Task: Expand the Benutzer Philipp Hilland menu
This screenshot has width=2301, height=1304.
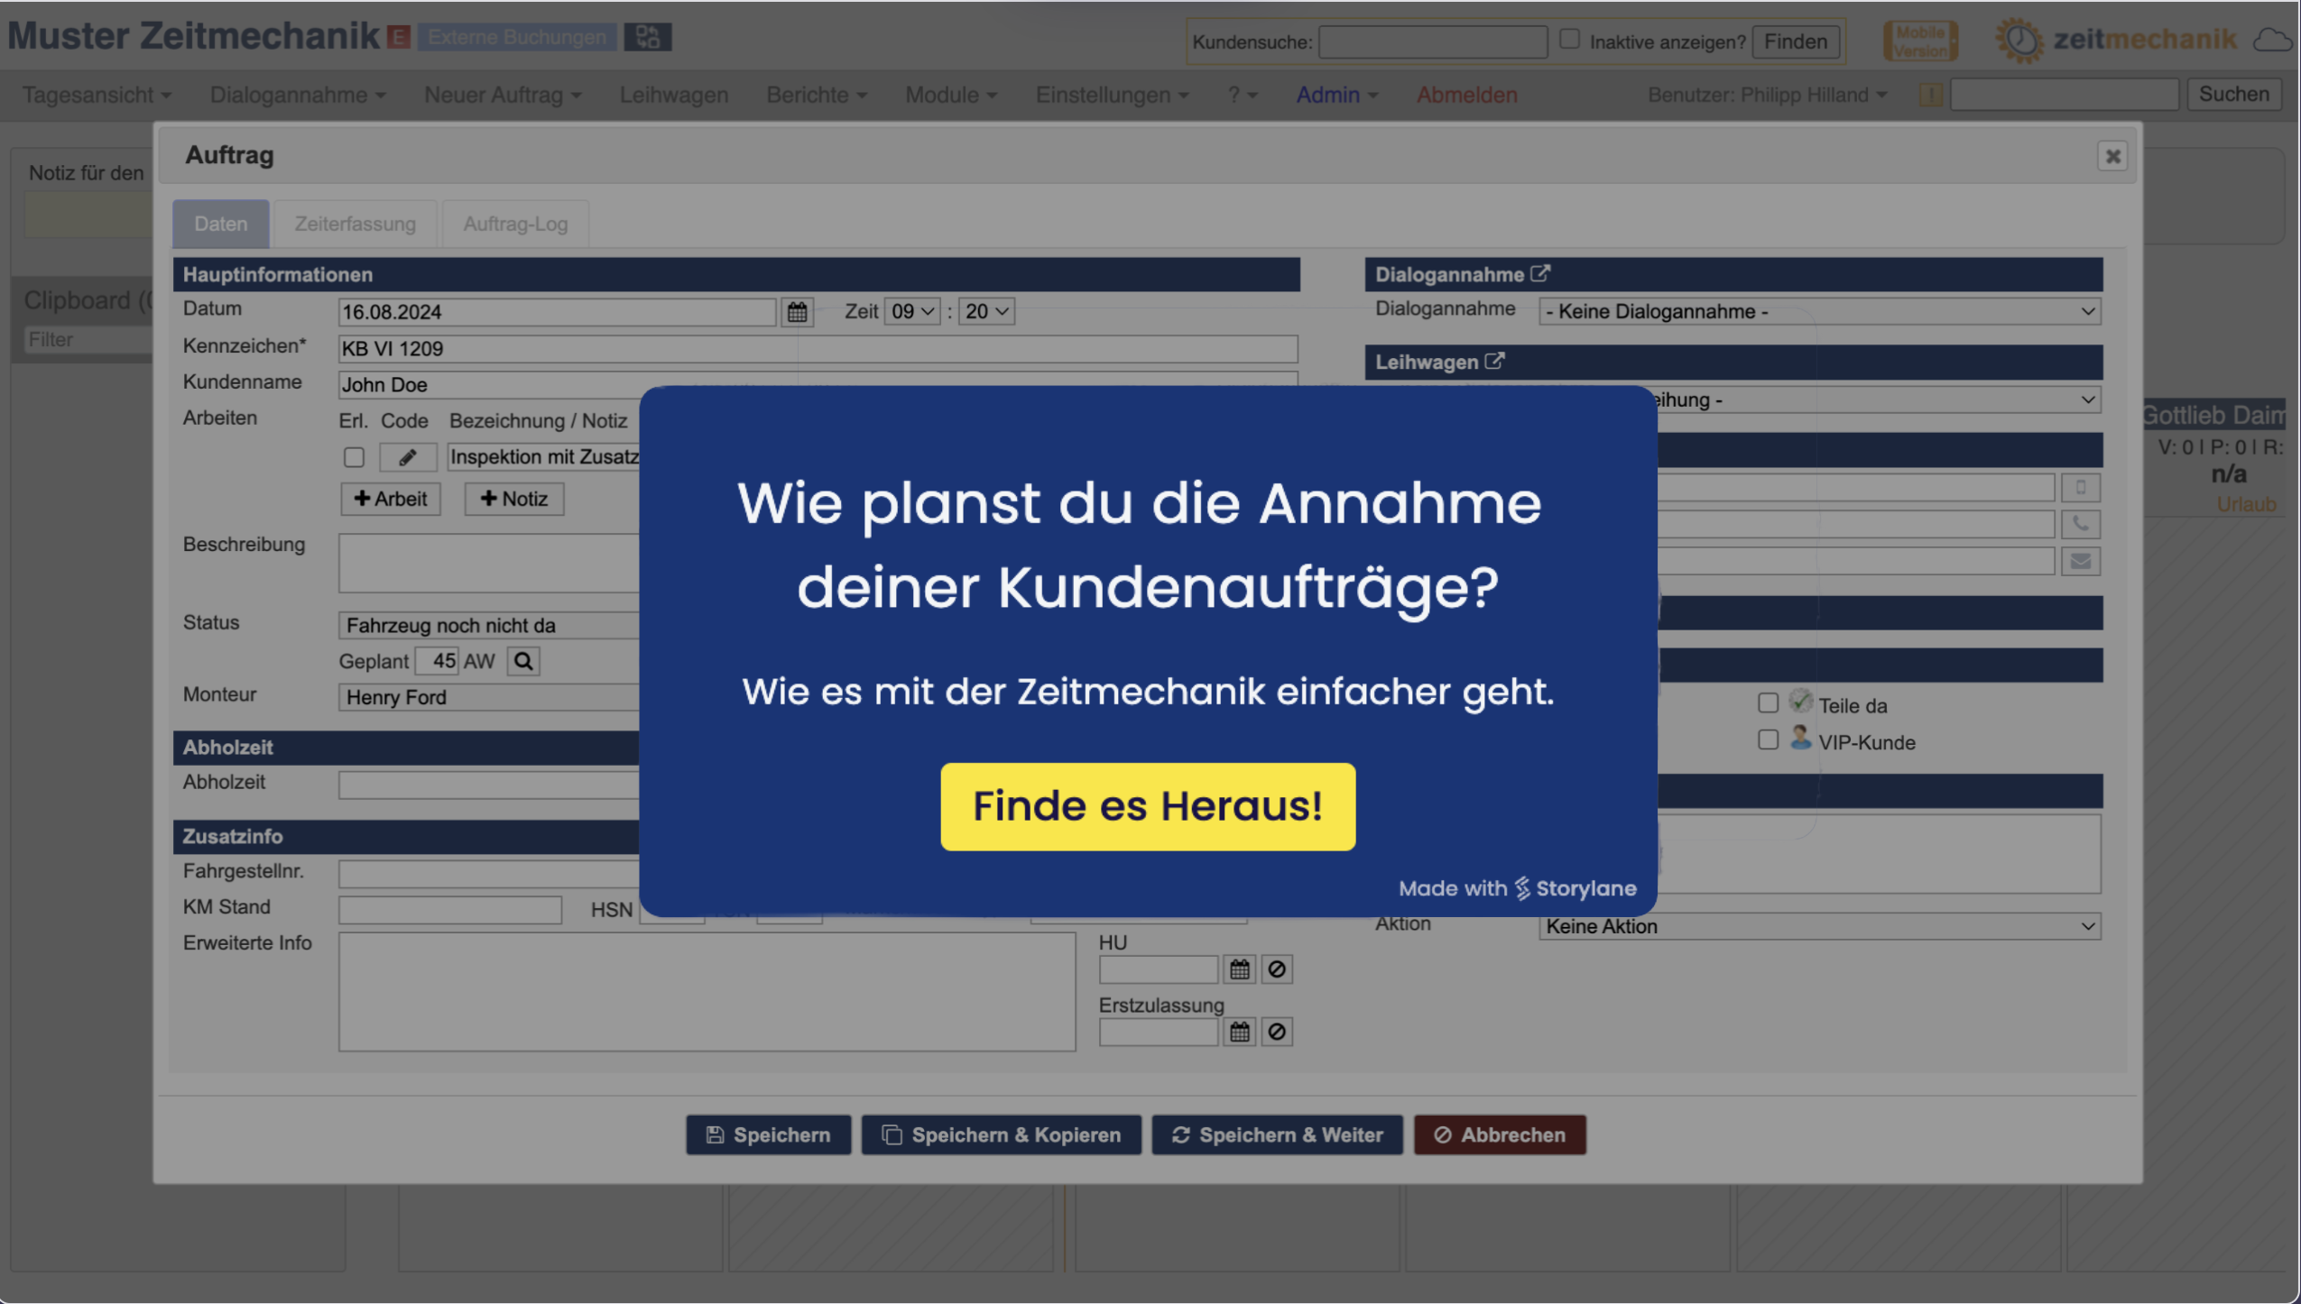Action: coord(1767,95)
